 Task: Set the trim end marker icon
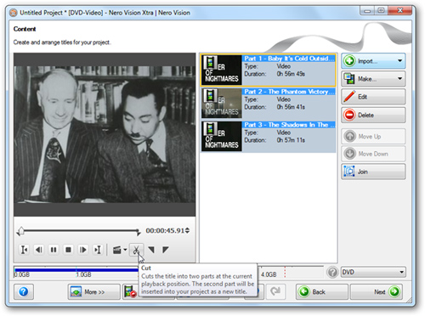tap(166, 250)
